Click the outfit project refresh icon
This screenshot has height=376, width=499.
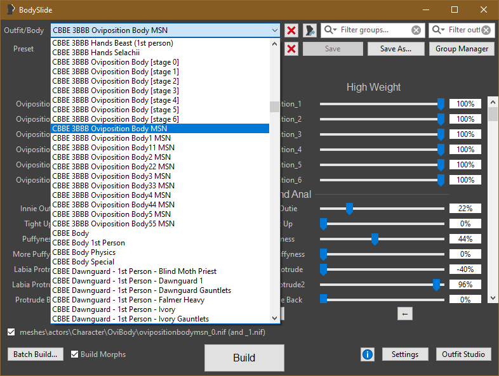tap(309, 30)
